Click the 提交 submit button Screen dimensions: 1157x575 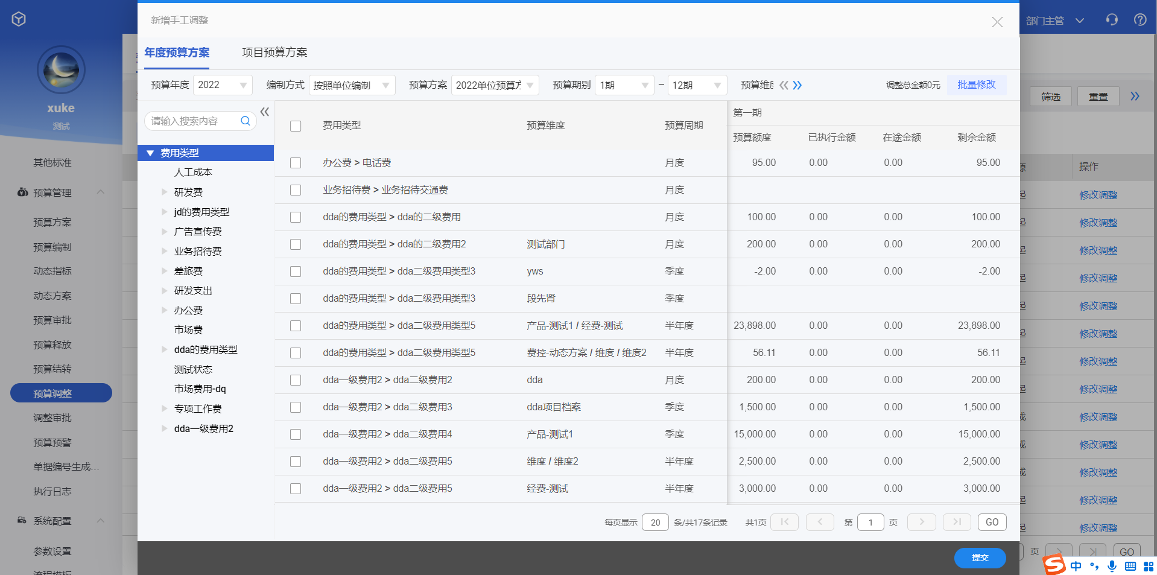[980, 558]
